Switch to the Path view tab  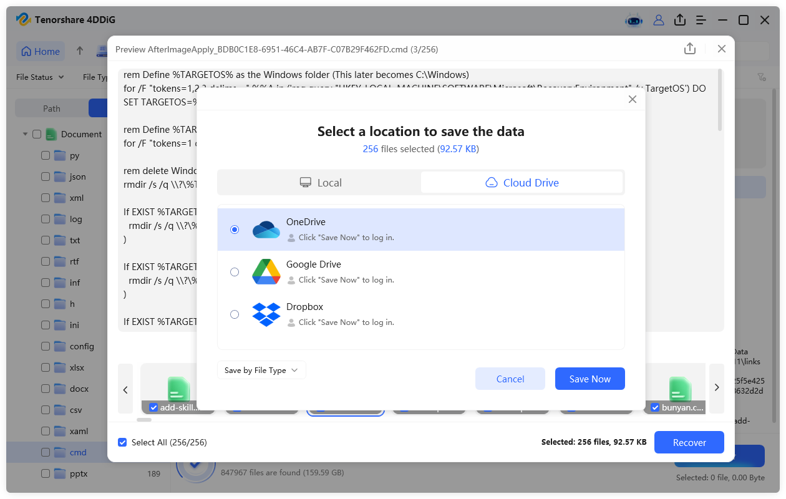[52, 109]
